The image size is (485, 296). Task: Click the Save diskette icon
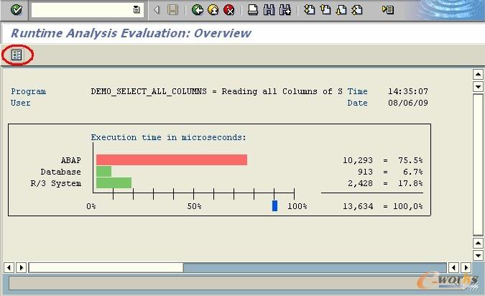172,10
